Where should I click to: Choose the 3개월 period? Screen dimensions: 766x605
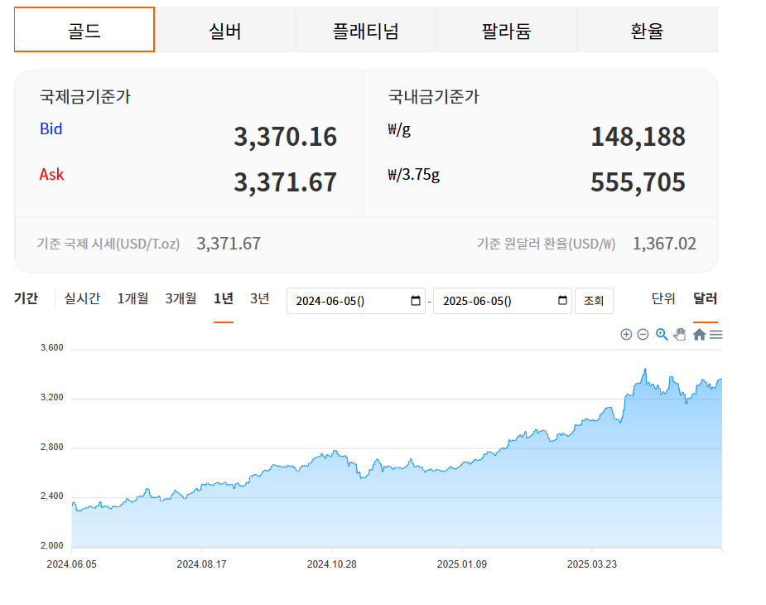point(181,298)
